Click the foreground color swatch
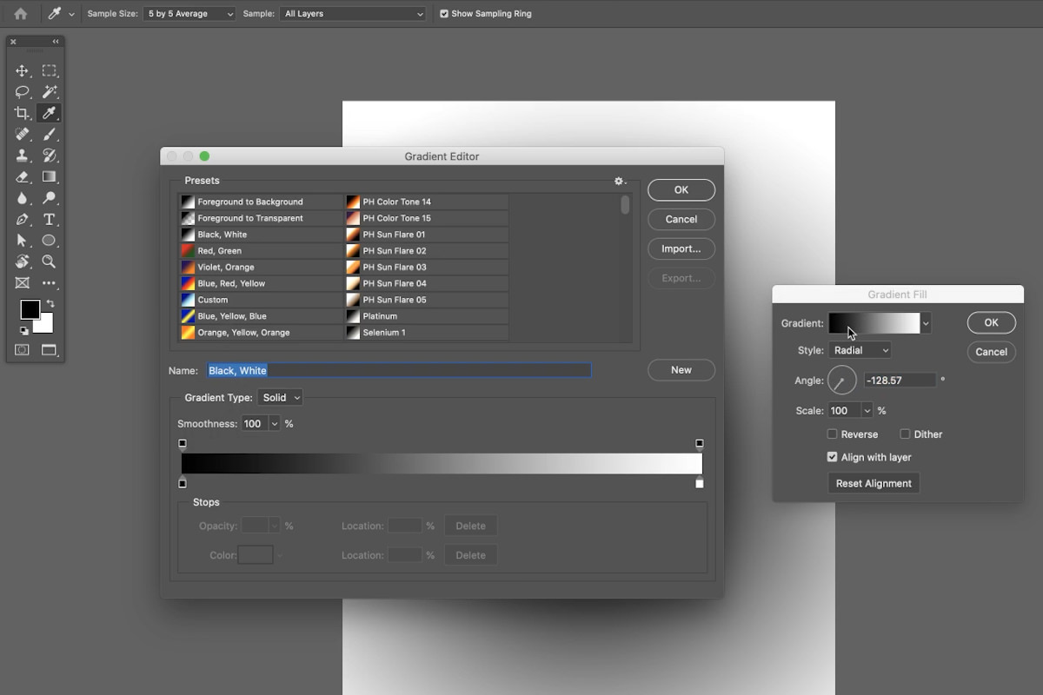This screenshot has width=1043, height=695. pyautogui.click(x=30, y=309)
